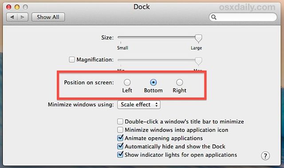Click Show All button
Image resolution: width=284 pixels, height=168 pixels.
tap(48, 17)
